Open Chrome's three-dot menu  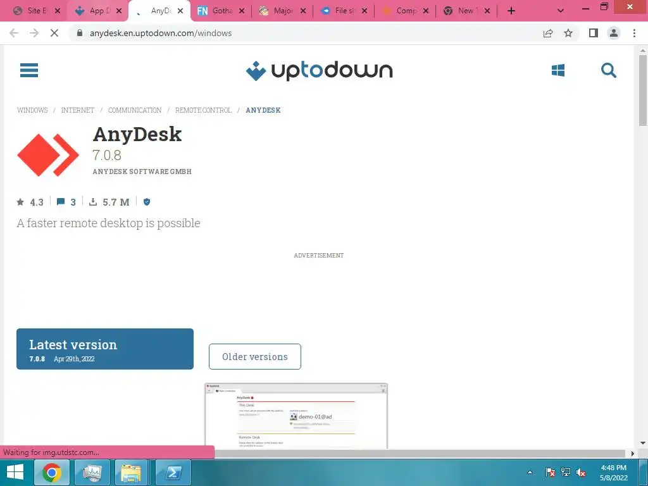(x=634, y=33)
